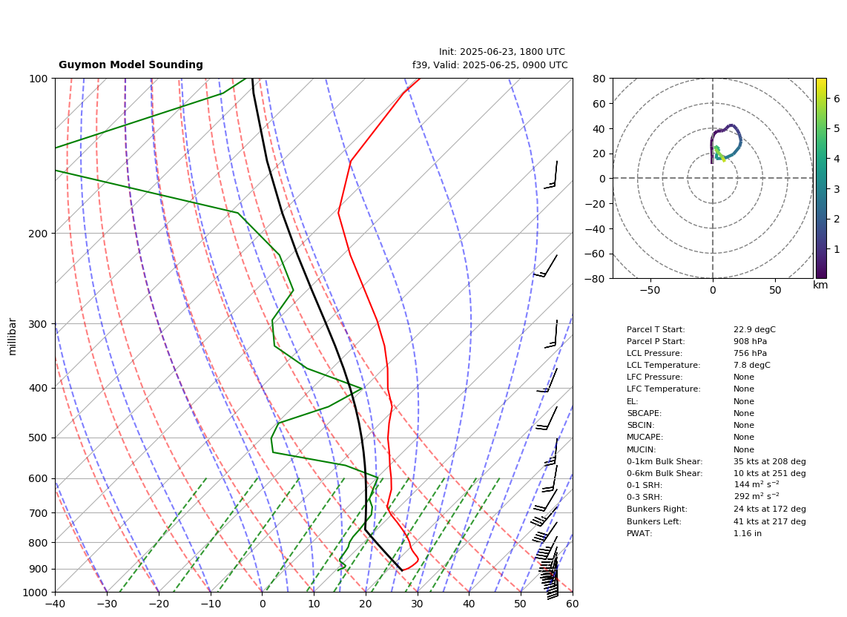
Task: Select the "SBCIN:" label
Action: pos(641,425)
